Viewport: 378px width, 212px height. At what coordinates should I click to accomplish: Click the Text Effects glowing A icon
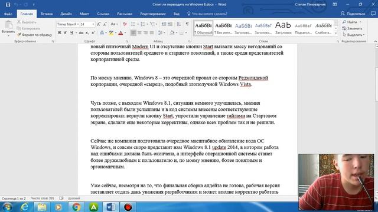click(102, 33)
